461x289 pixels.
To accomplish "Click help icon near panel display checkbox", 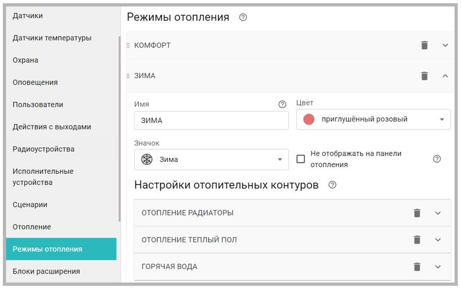I will (x=437, y=159).
